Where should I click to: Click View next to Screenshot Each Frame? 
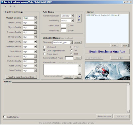tap(78, 58)
